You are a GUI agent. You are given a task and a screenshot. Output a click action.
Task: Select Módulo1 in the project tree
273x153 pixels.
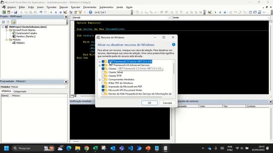20,43
